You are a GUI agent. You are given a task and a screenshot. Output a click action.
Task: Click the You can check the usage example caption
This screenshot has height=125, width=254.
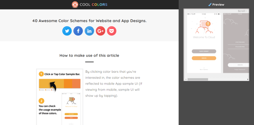pos(50,110)
